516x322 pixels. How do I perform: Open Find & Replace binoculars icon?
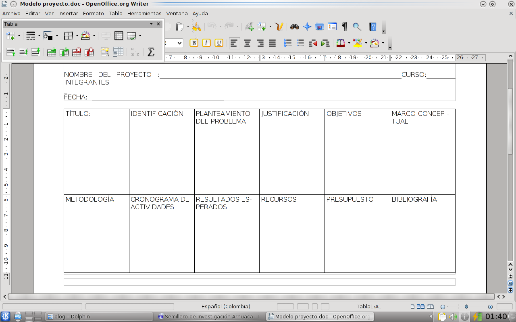[x=295, y=27]
